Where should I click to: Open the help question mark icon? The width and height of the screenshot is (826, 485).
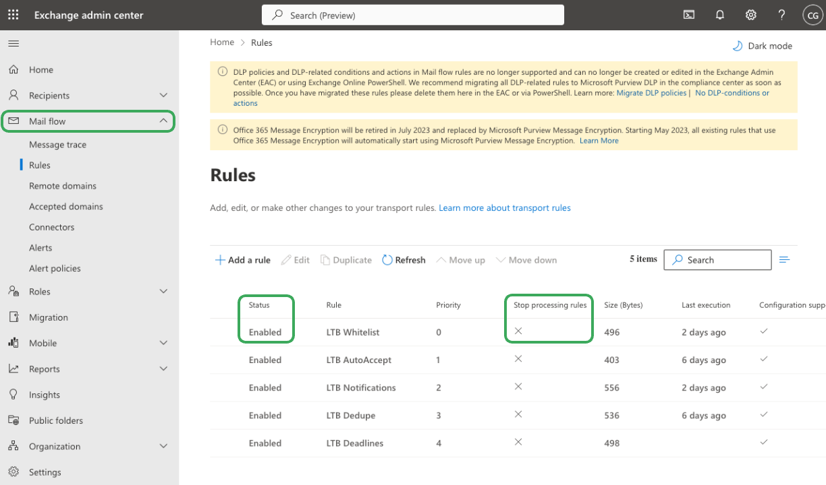[x=781, y=15]
